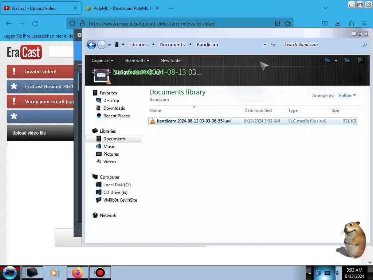Open the Arrange by Folder dropdown
The image size is (373, 280).
point(347,96)
